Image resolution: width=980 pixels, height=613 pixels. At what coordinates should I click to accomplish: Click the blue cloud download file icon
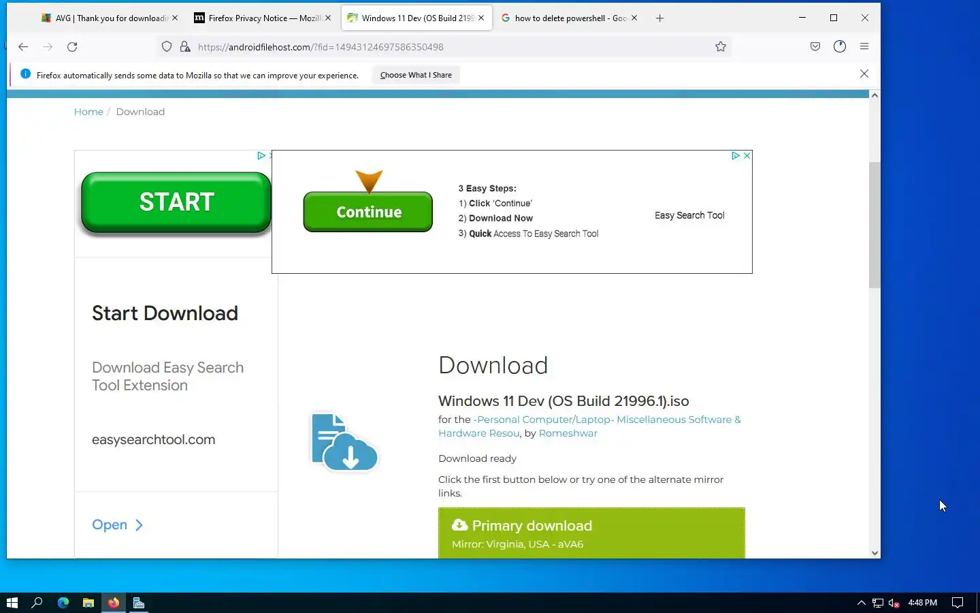(x=344, y=442)
